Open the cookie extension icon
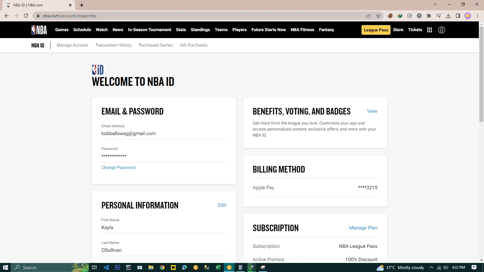 coord(390,16)
